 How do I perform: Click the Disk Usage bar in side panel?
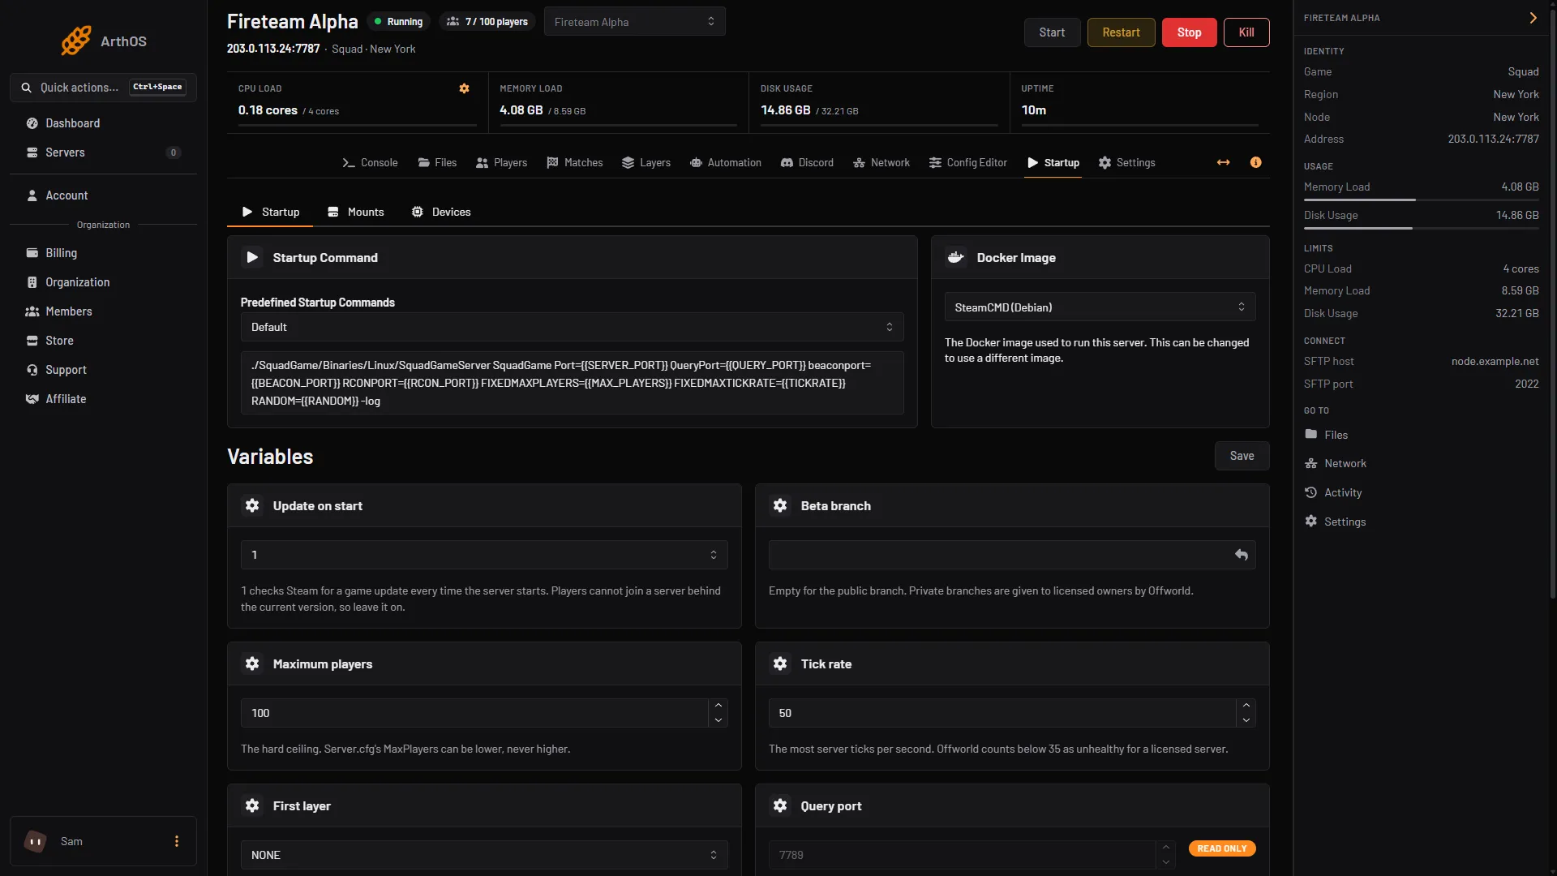pyautogui.click(x=1421, y=228)
